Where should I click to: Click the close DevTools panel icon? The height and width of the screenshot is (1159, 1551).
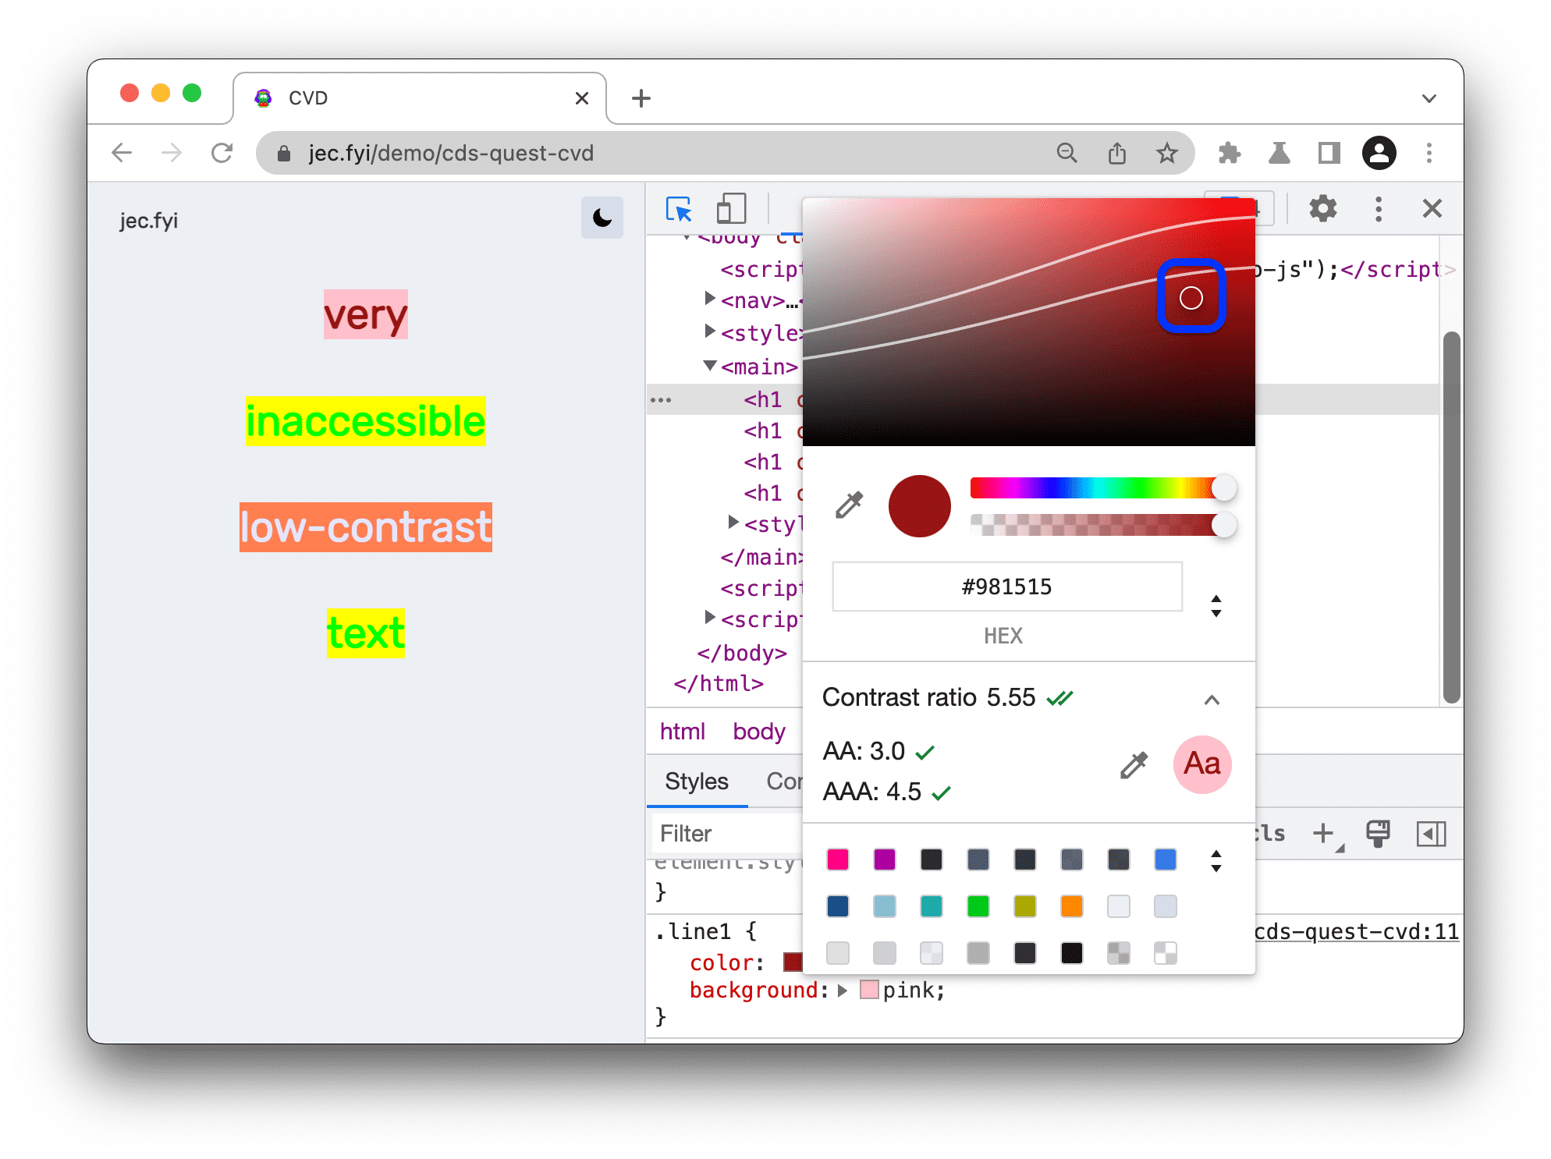[x=1432, y=208]
